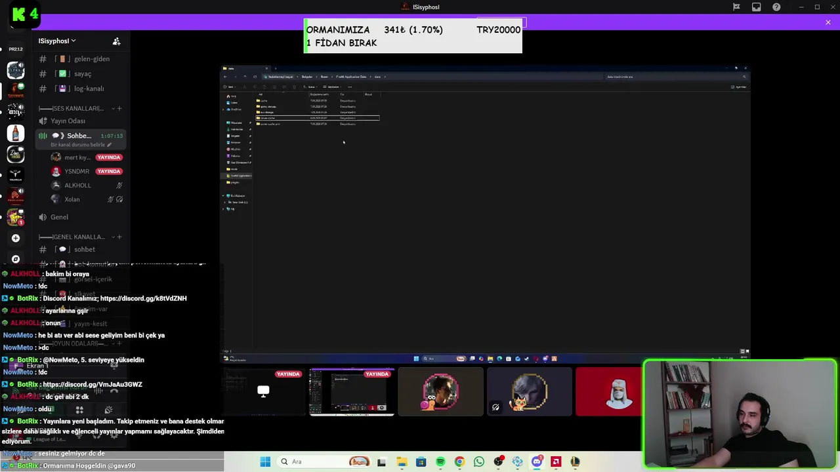Open Google Chrome from the taskbar
The width and height of the screenshot is (840, 472).
click(459, 462)
